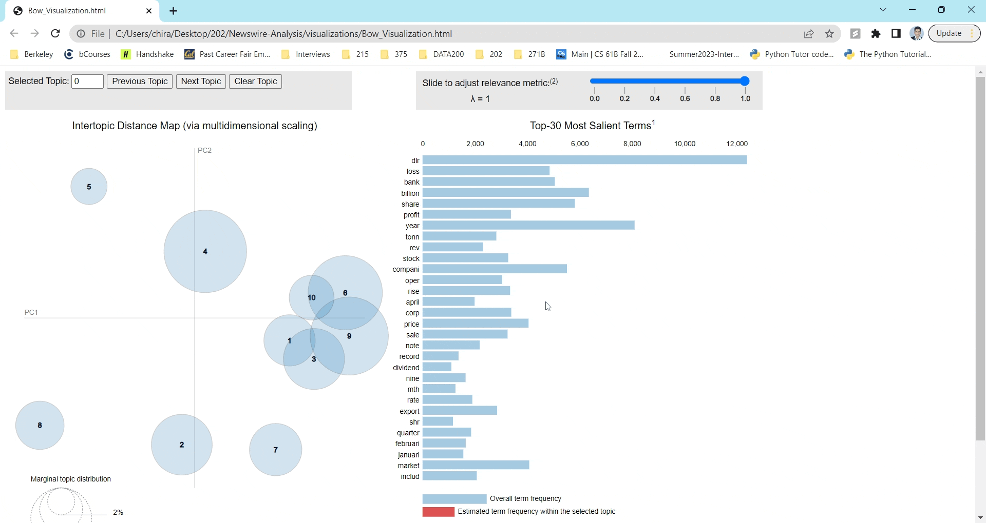The height and width of the screenshot is (523, 986).
Task: Reload the current page
Action: coord(55,33)
